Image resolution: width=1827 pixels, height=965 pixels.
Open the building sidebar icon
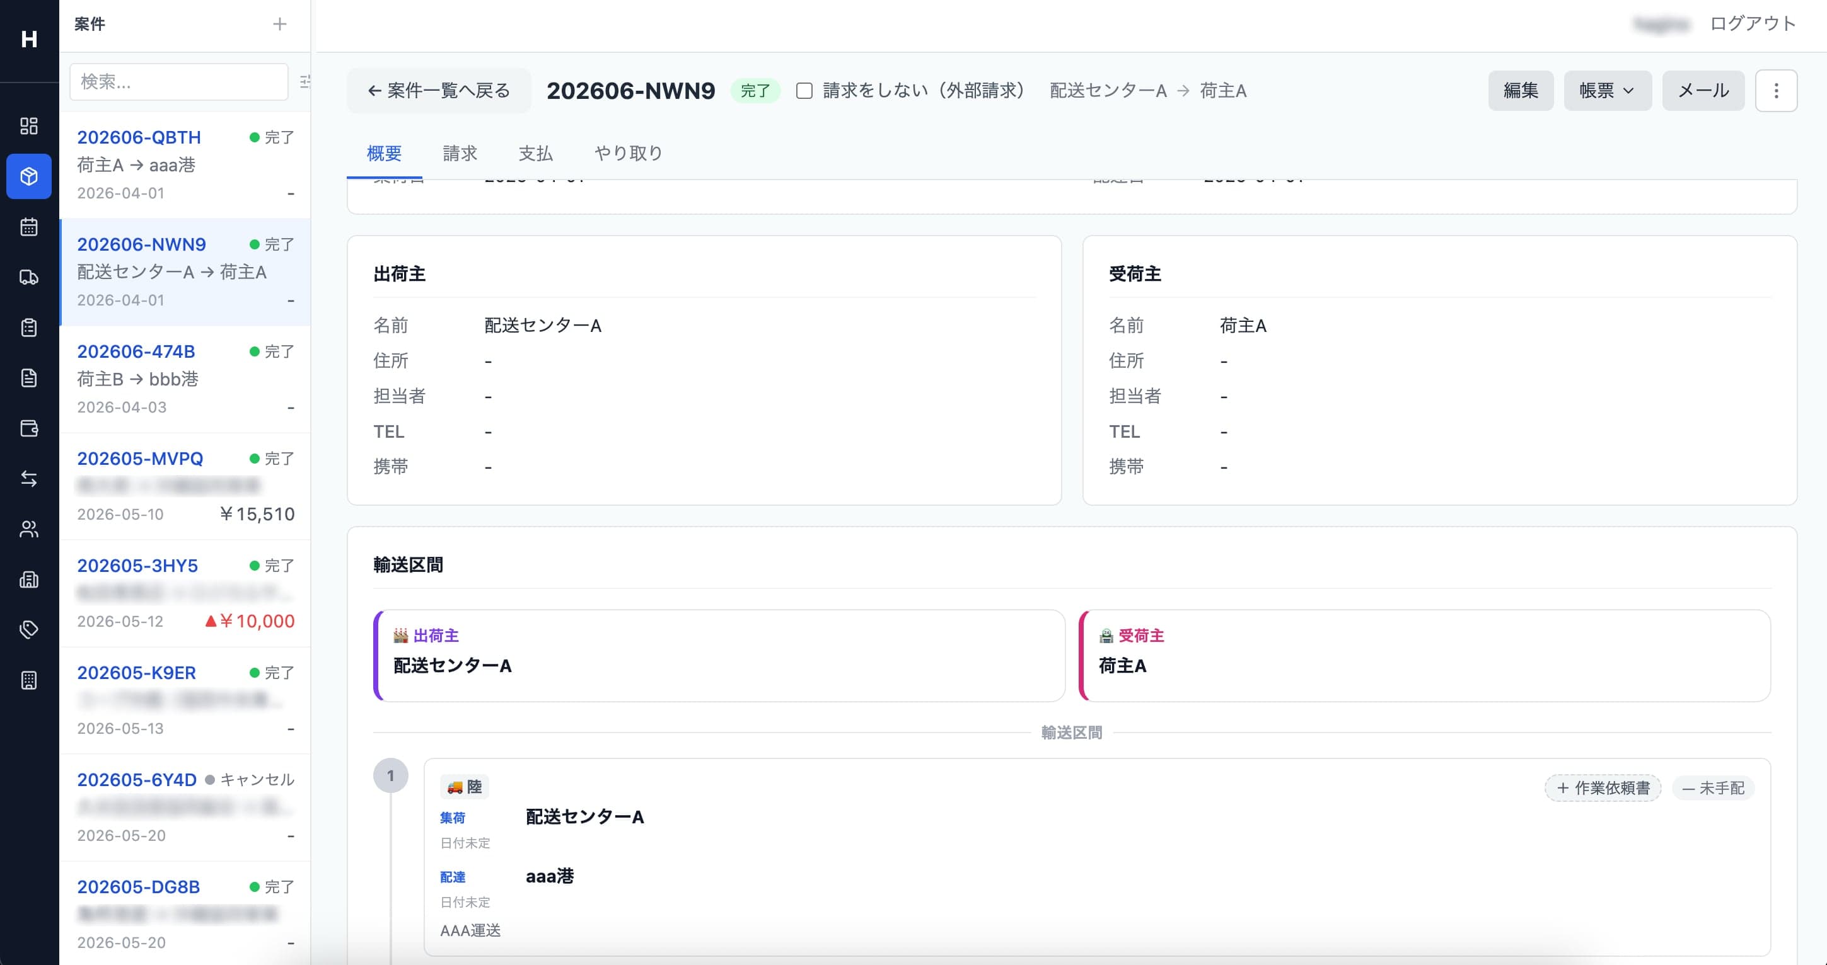[x=29, y=580]
